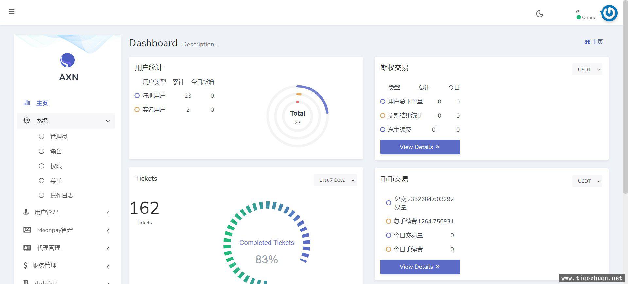628x284 pixels.
Task: Click the hamburger menu icon
Action: click(11, 12)
